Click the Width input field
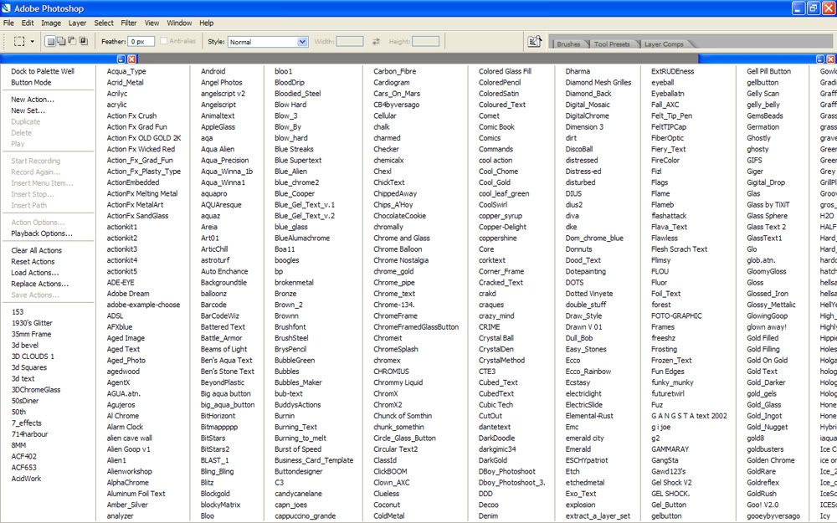 click(350, 42)
